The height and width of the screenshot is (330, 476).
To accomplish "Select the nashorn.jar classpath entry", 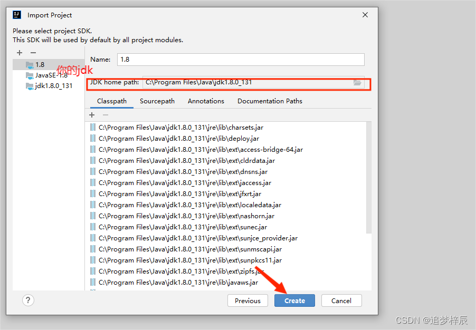I will click(x=225, y=216).
